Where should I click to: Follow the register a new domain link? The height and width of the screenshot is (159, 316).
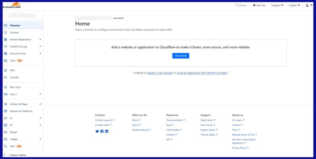point(160,73)
